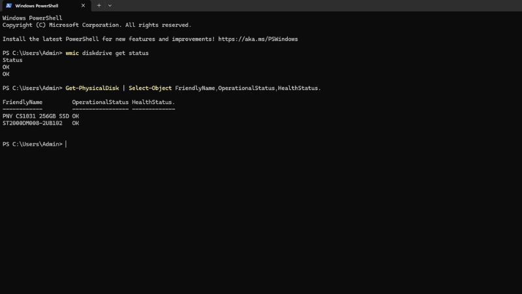Close the Windows PowerShell tab

point(84,6)
